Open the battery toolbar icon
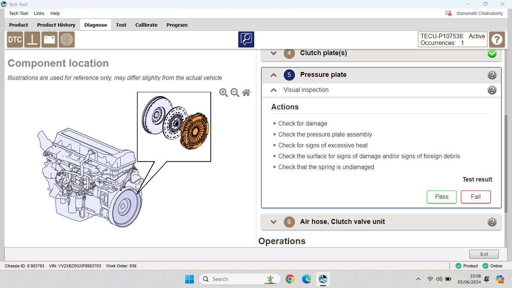This screenshot has width=512, height=288. 49,39
